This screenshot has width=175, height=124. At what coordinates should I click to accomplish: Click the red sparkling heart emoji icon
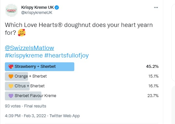[x=11, y=67]
